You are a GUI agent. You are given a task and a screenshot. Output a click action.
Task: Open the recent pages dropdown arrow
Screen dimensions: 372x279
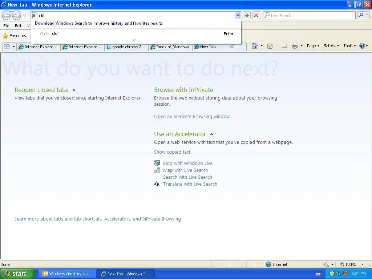tap(24, 16)
